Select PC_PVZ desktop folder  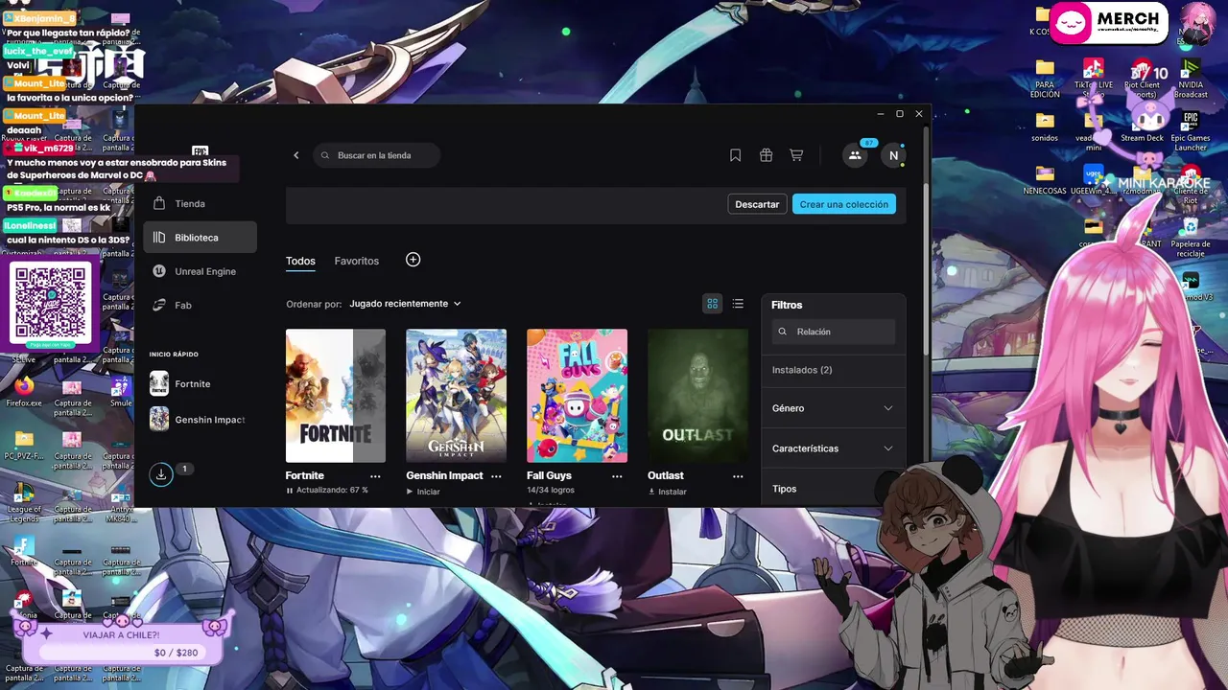(24, 446)
